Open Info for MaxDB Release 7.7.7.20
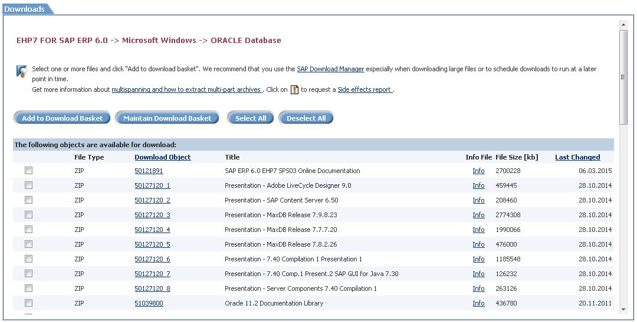Image resolution: width=637 pixels, height=322 pixels. 478,230
